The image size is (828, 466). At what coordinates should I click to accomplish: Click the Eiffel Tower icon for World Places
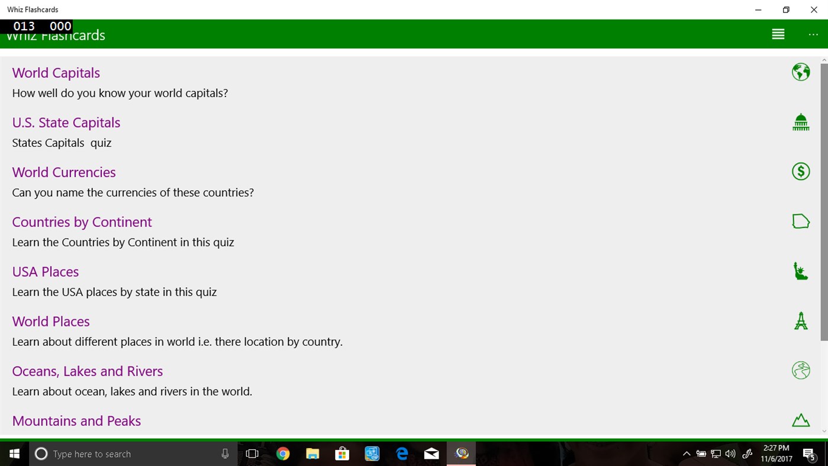point(800,320)
